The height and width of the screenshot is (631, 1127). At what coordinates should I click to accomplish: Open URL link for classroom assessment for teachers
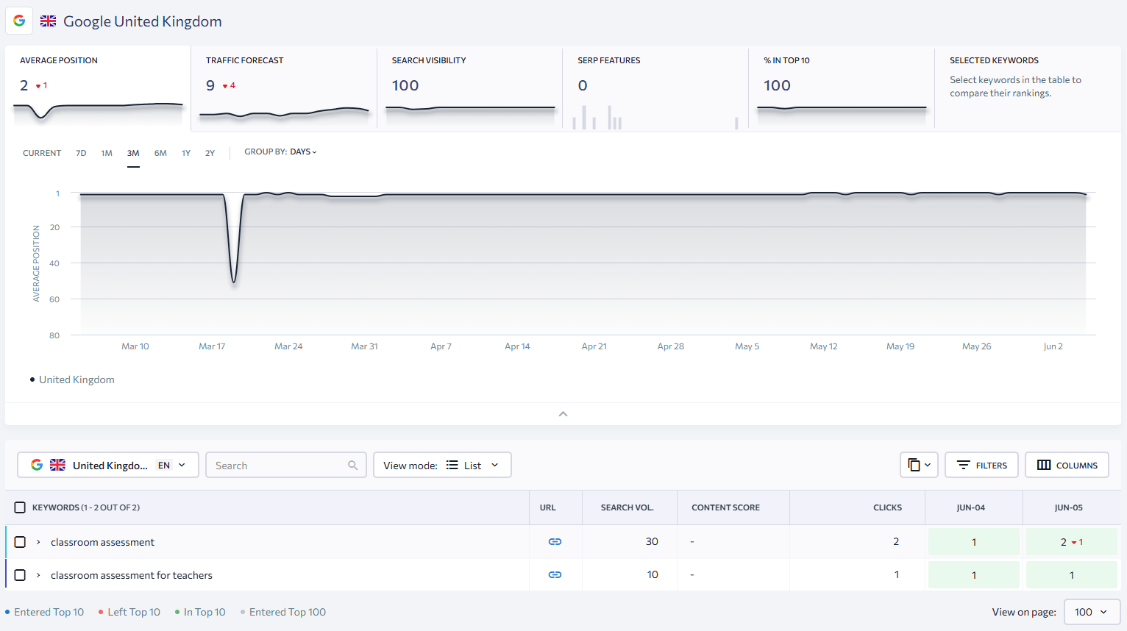point(555,575)
